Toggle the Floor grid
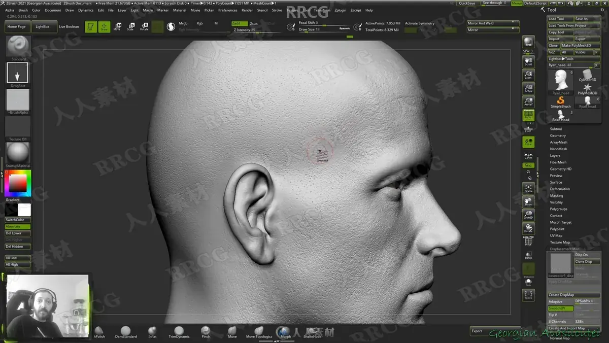The image size is (609, 343). coord(528,129)
